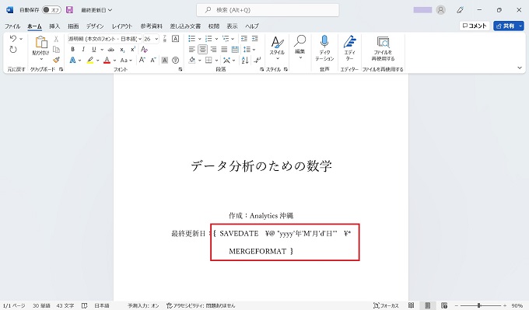Open Change Case (Aa) dropdown
This screenshot has width=529, height=310.
126,61
